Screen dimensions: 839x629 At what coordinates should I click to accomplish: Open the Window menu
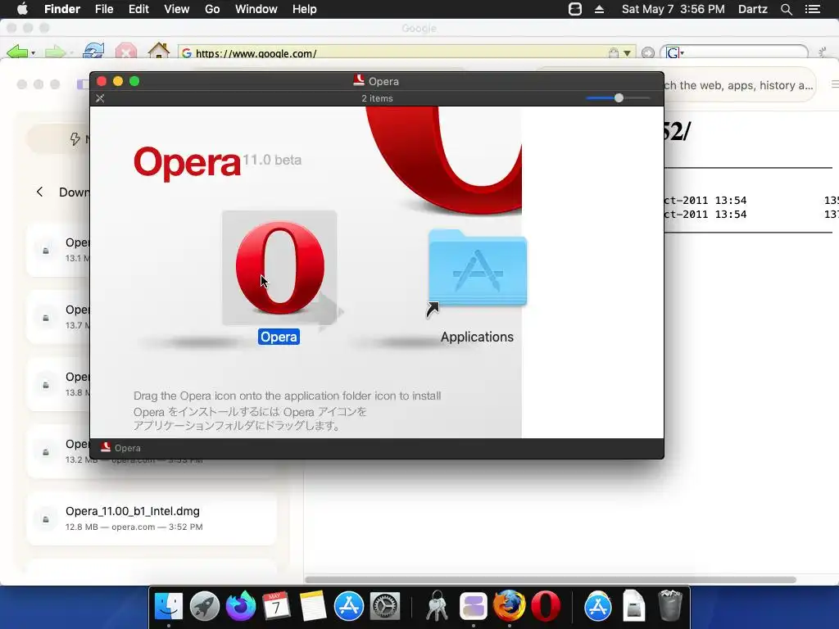pyautogui.click(x=256, y=9)
